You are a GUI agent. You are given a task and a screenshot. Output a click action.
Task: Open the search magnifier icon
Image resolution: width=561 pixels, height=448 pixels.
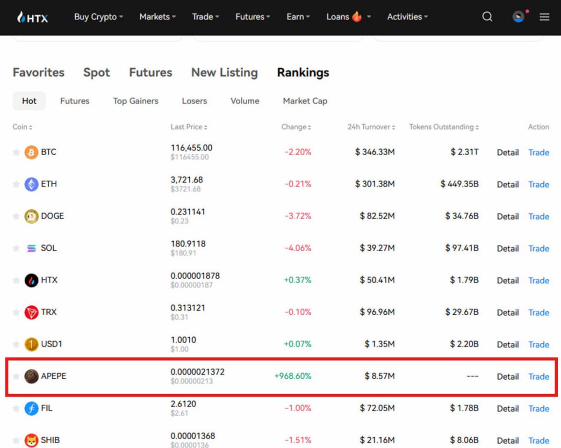tap(487, 17)
